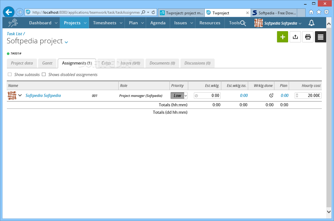Click the browser URL address field
Screen dimensions: 334x221
click(86, 12)
